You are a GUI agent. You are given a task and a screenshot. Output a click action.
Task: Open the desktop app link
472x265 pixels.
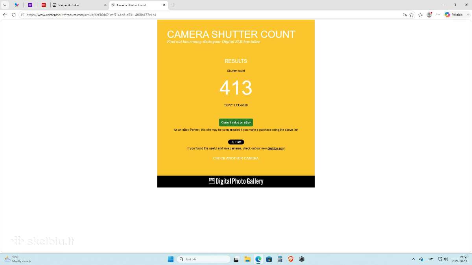point(275,148)
